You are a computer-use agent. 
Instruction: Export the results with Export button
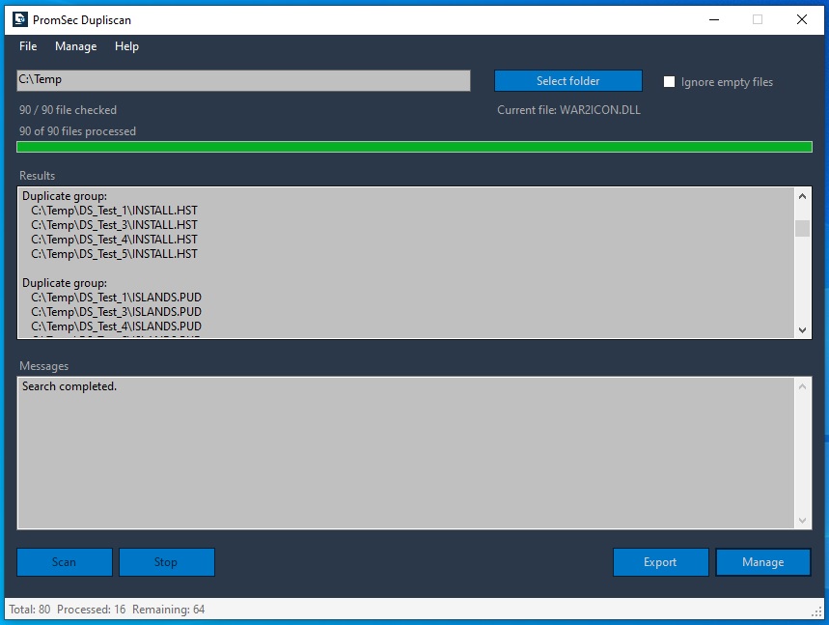660,562
